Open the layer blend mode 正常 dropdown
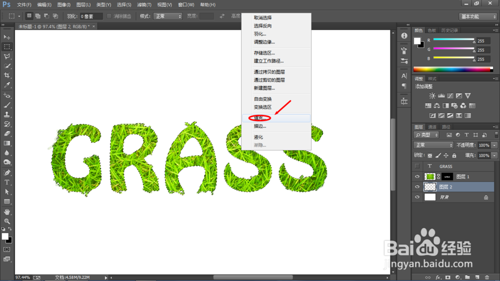The height and width of the screenshot is (281, 500). 433,145
